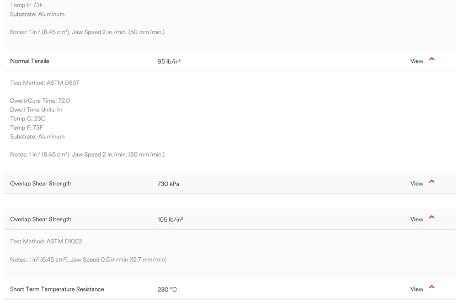This screenshot has width=458, height=303.
Task: Select the Normal Tensile row label
Action: pyautogui.click(x=30, y=61)
